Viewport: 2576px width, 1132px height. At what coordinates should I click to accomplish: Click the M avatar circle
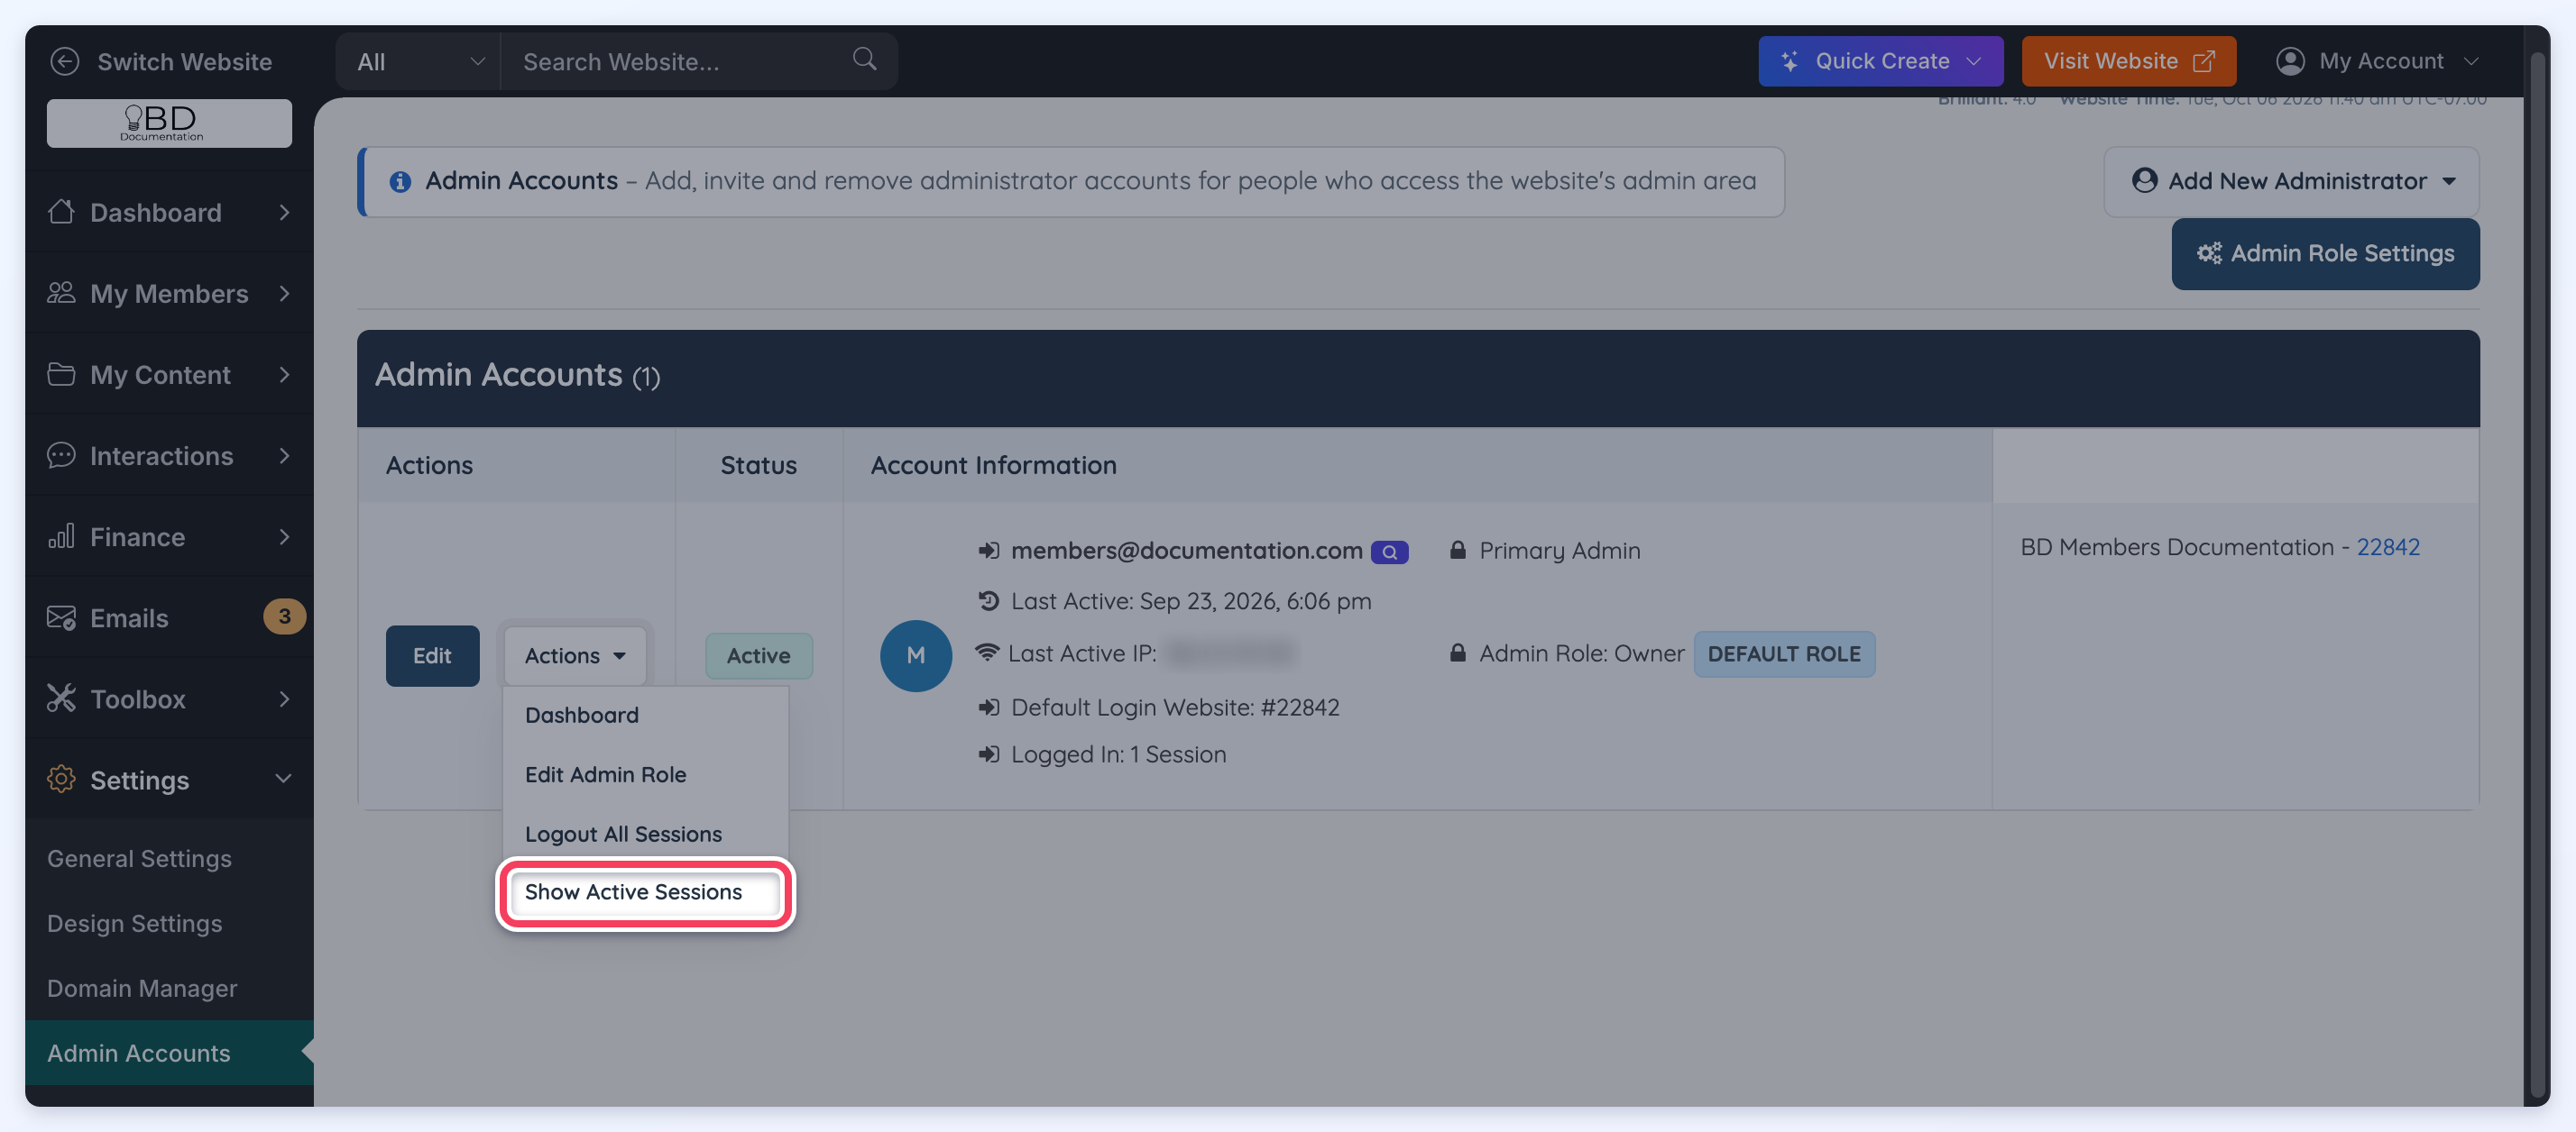915,655
